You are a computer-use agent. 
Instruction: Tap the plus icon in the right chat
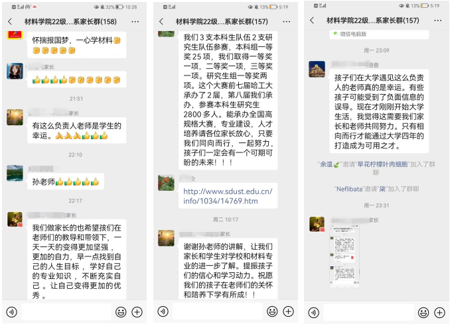pyautogui.click(x=439, y=313)
